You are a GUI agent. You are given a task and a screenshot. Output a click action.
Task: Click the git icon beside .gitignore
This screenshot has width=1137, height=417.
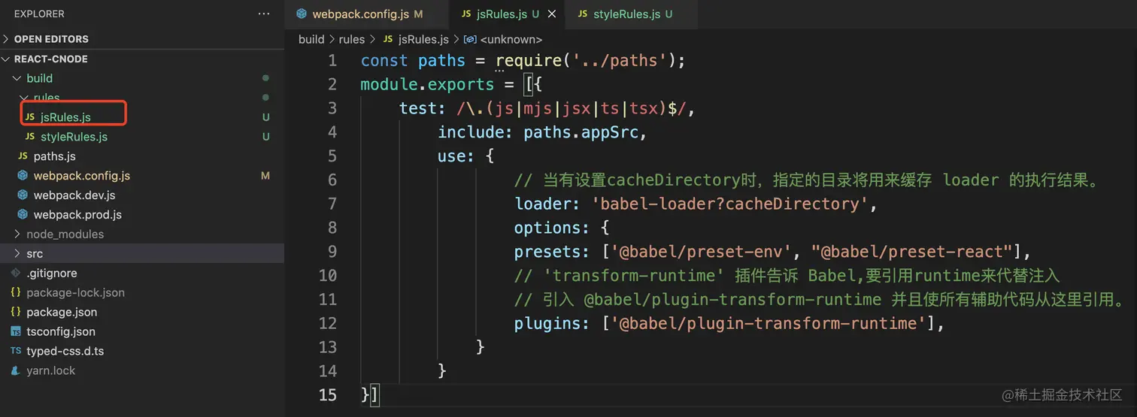pyautogui.click(x=15, y=273)
